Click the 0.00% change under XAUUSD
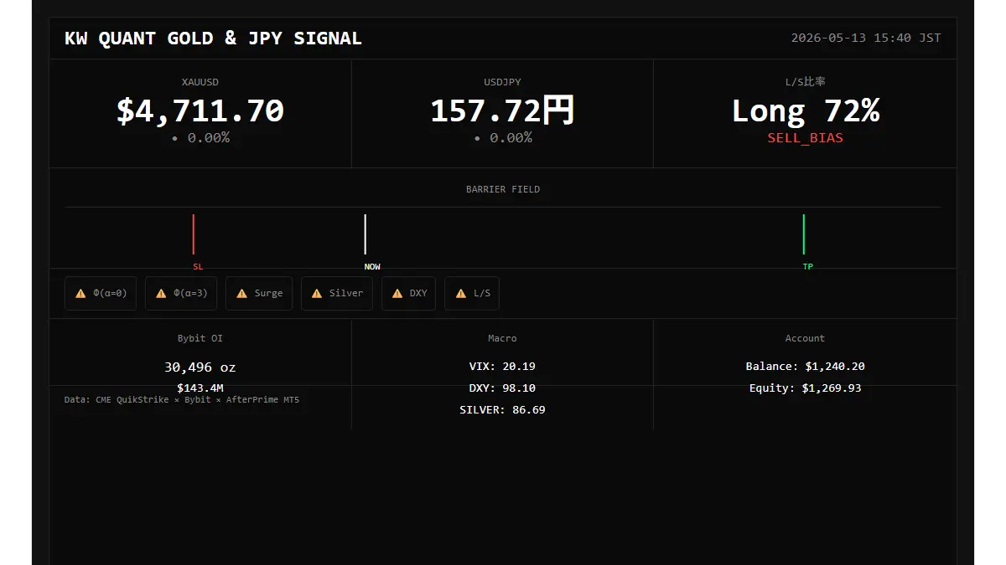Image resolution: width=1006 pixels, height=565 pixels. click(200, 138)
